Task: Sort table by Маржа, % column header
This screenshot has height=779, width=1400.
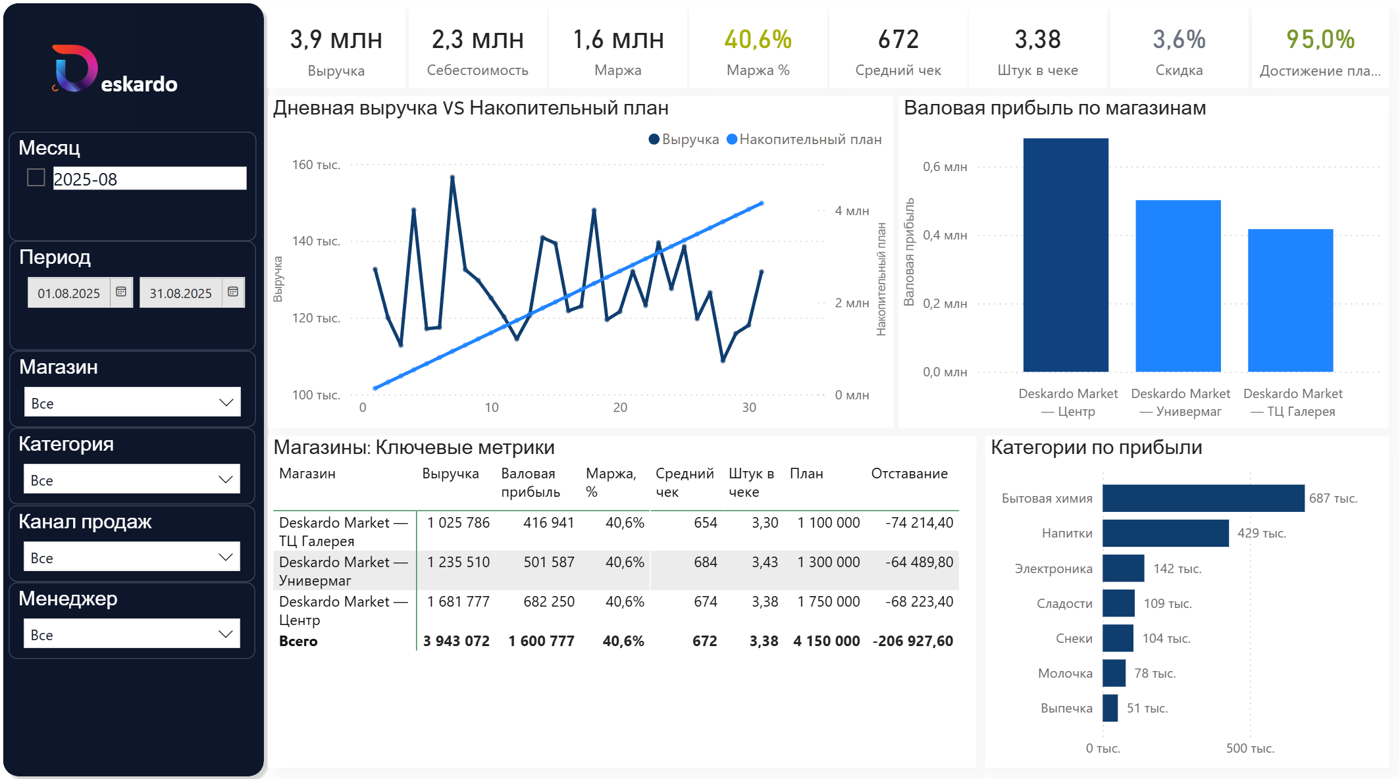Action: [x=611, y=483]
